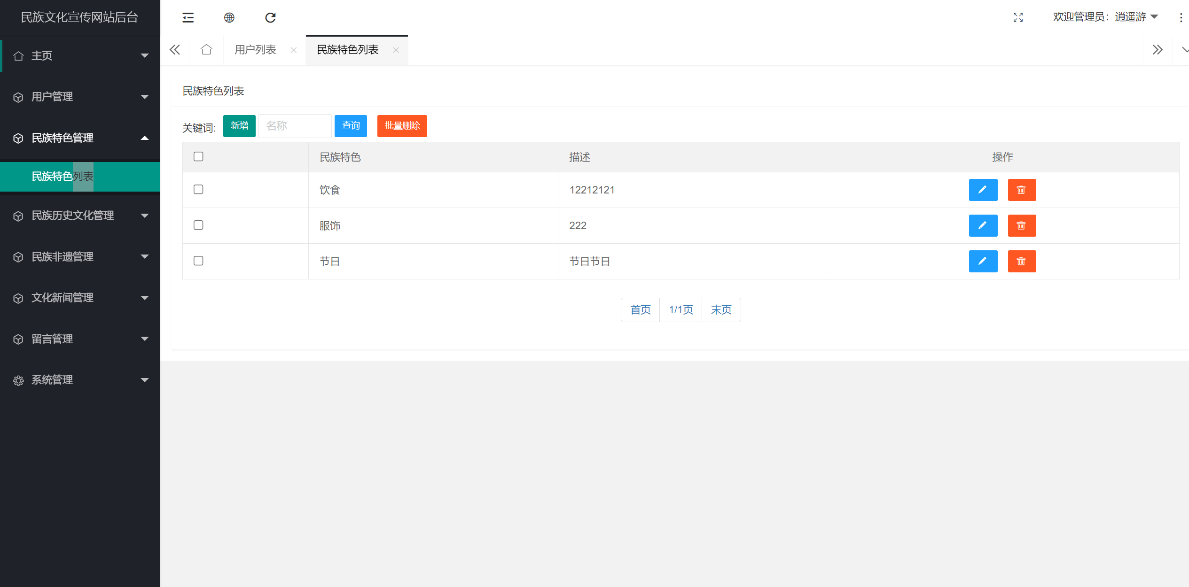This screenshot has width=1189, height=587.
Task: Edit the 饮食 row with the pencil icon
Action: (x=983, y=190)
